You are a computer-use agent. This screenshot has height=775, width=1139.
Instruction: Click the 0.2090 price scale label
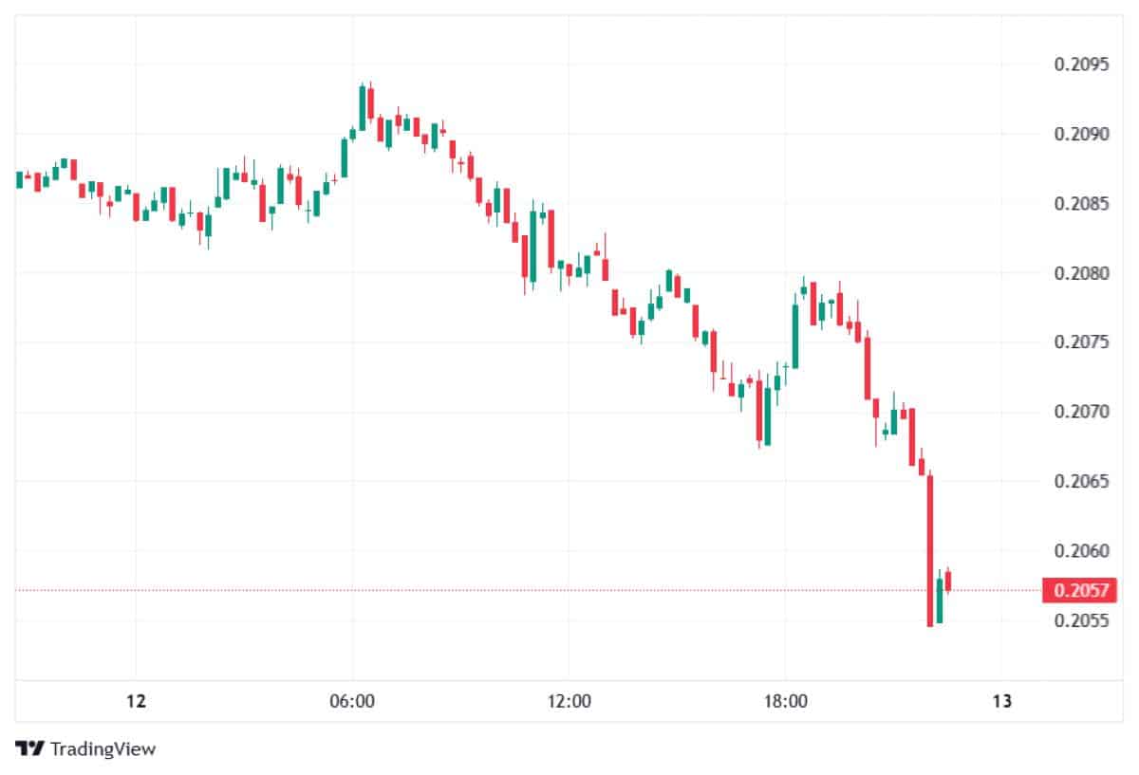coord(1081,134)
